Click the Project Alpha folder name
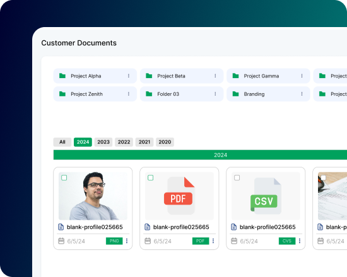Screen dimensions: 347x277 click(86, 76)
